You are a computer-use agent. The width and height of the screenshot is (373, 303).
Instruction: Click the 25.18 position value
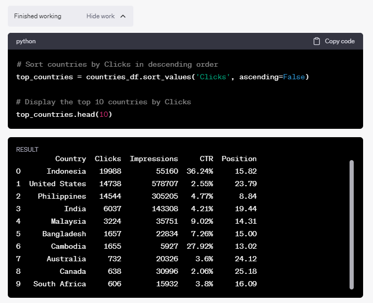tap(246, 271)
